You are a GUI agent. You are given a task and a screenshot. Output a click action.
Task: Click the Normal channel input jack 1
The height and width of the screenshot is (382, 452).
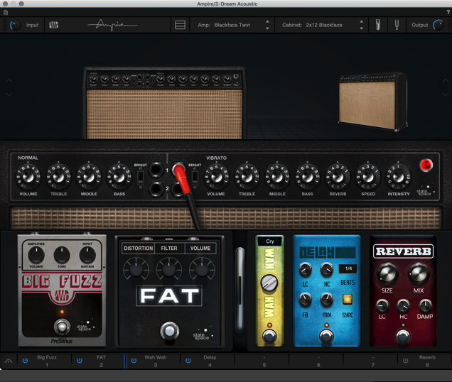pos(156,170)
